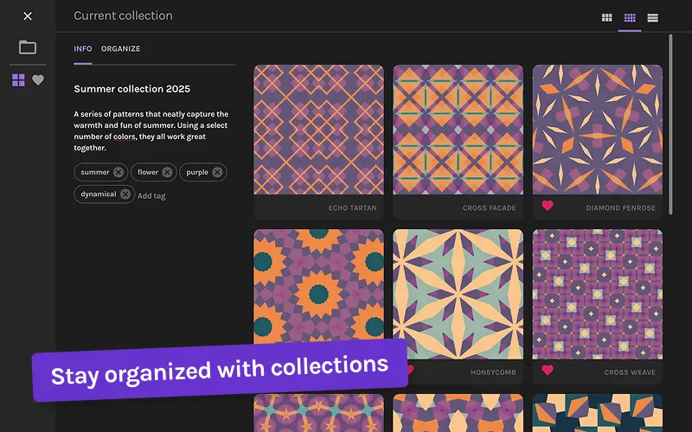Switch to small grid view icon
Image resolution: width=692 pixels, height=432 pixels.
pos(630,17)
